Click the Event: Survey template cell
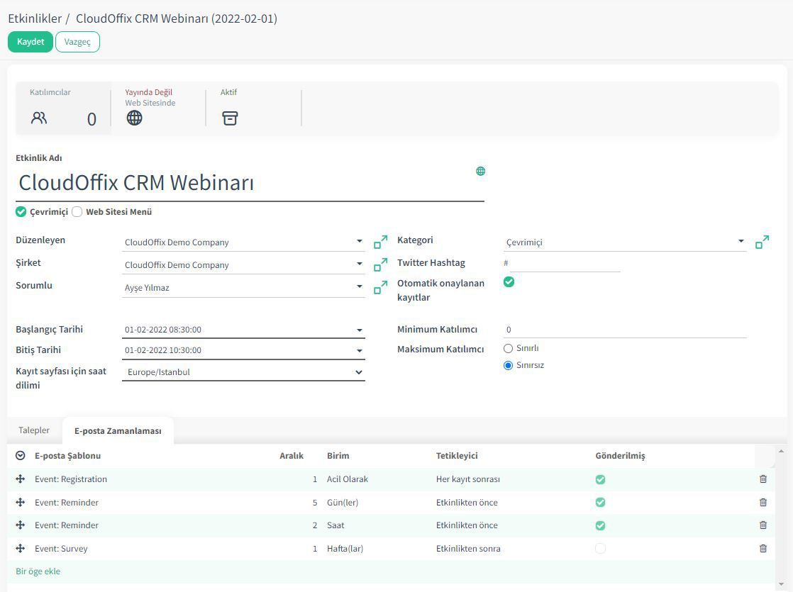Screen dimensions: 793x592 coord(61,548)
